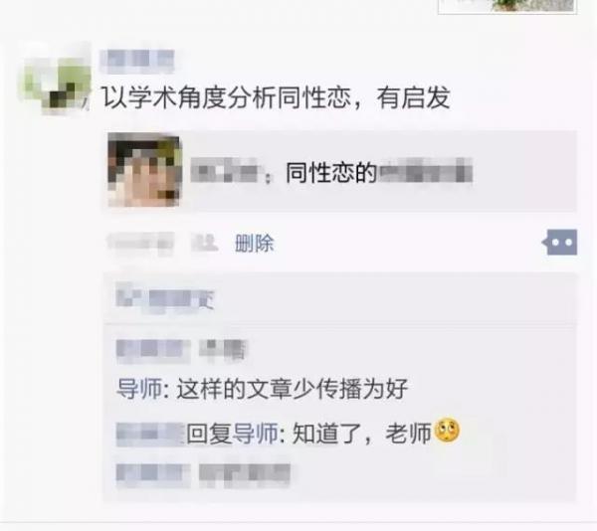The image size is (597, 531).
Task: Open the like and comment menu button
Action: point(559,243)
